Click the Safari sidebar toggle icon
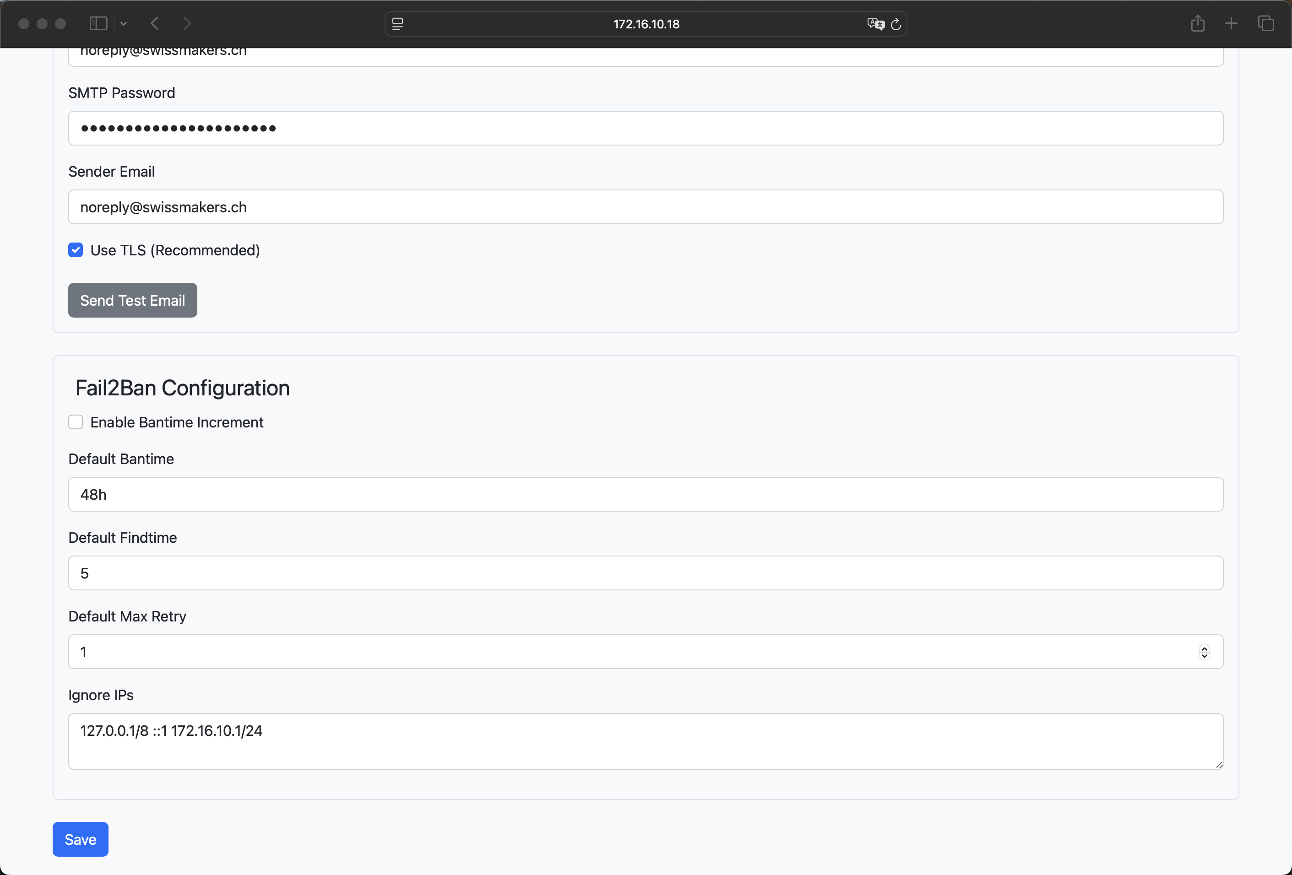This screenshot has width=1292, height=875. click(98, 23)
